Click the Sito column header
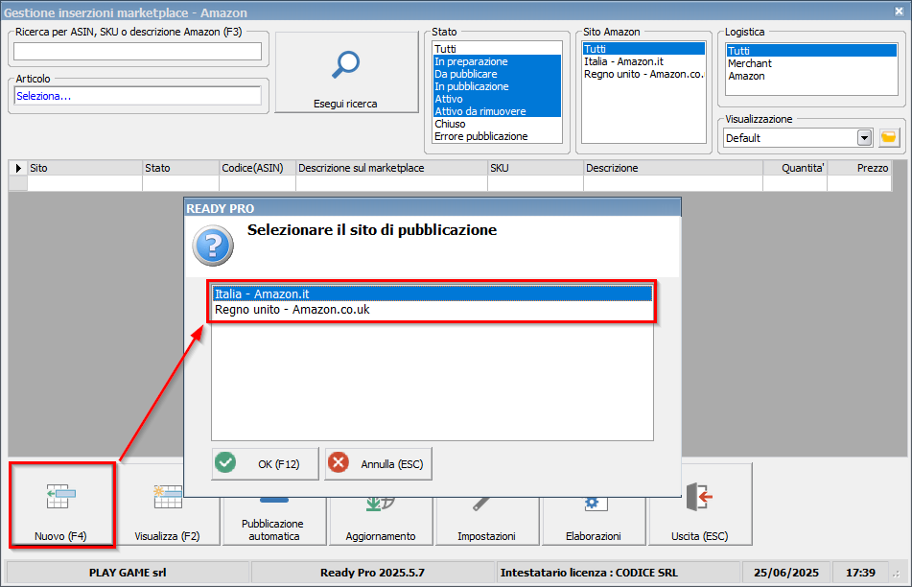Image resolution: width=912 pixels, height=587 pixels. click(85, 168)
